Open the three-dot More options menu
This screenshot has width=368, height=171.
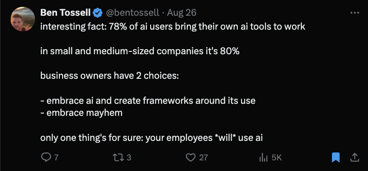point(355,13)
